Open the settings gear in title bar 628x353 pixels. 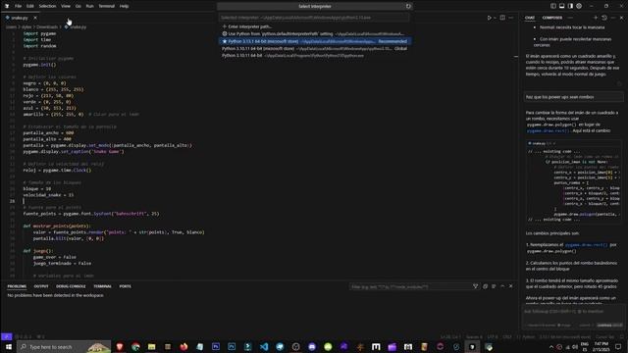click(579, 6)
